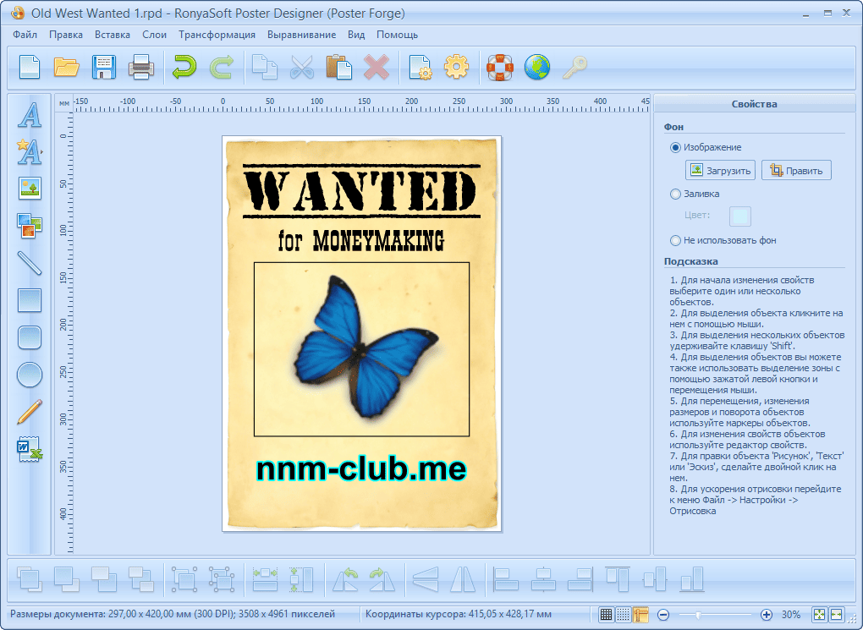Zoom in with the plus button

point(767,615)
